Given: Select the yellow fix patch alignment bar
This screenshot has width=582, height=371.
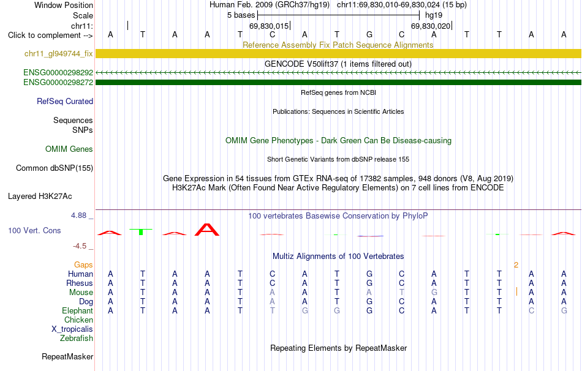Looking at the screenshot, I should (x=339, y=53).
